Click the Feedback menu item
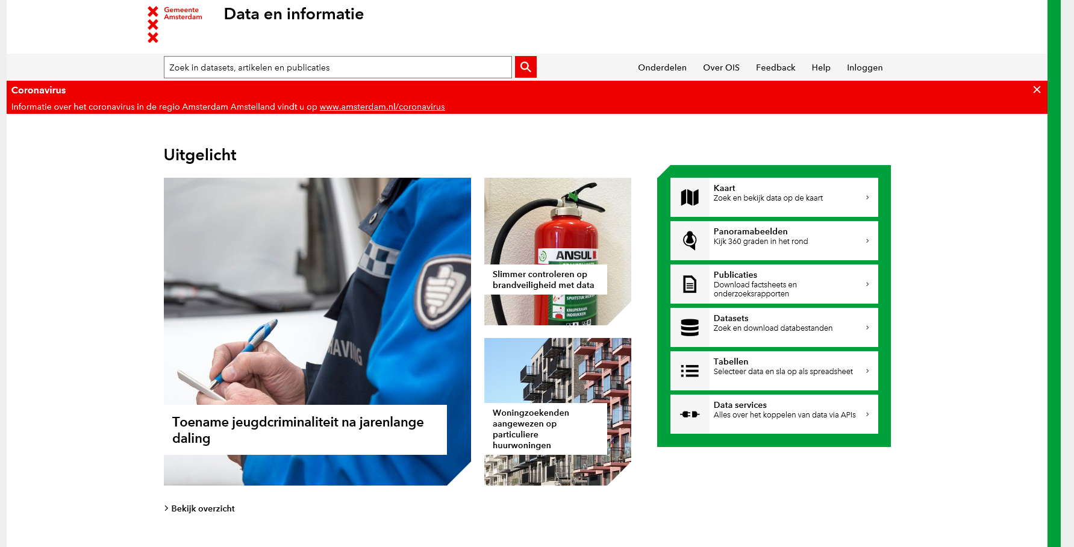This screenshot has height=547, width=1074. coord(775,67)
